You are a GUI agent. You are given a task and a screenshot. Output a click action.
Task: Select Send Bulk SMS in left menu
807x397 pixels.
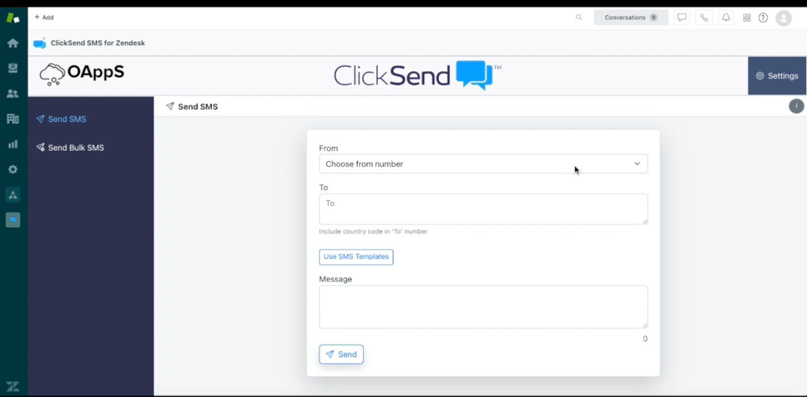click(70, 147)
